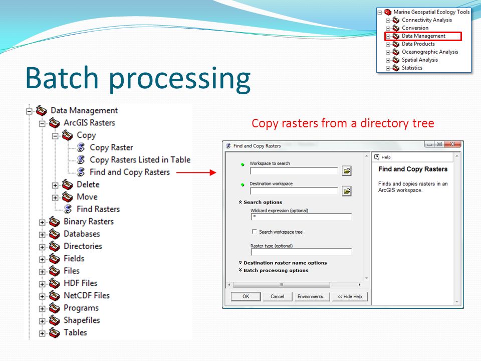Click the Find and Copy Rasters script icon

[81, 172]
